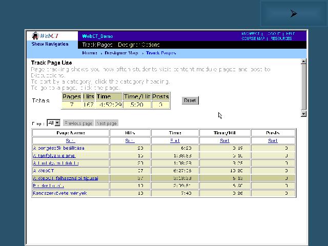Click the A WebCT page row
The width and height of the screenshot is (328, 246).
[x=163, y=171]
